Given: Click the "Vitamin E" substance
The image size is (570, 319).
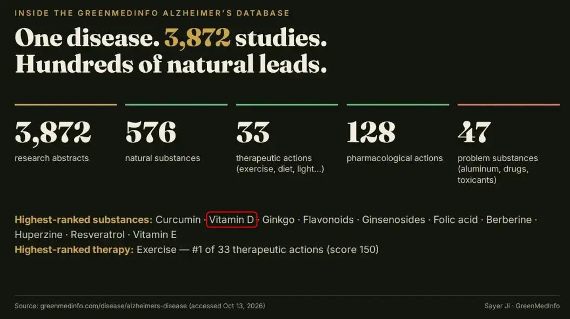Looking at the screenshot, I should pyautogui.click(x=155, y=234).
